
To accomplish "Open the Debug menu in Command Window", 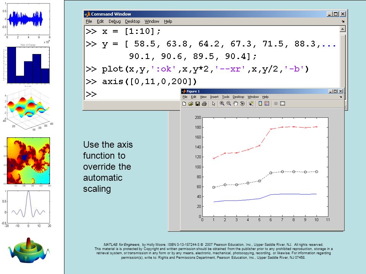I will (x=115, y=21).
